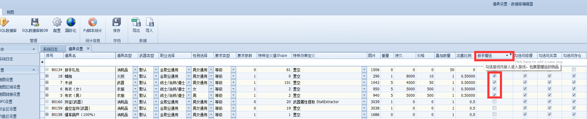
Task: Close the 道具设置 tab
Action: 88,49
